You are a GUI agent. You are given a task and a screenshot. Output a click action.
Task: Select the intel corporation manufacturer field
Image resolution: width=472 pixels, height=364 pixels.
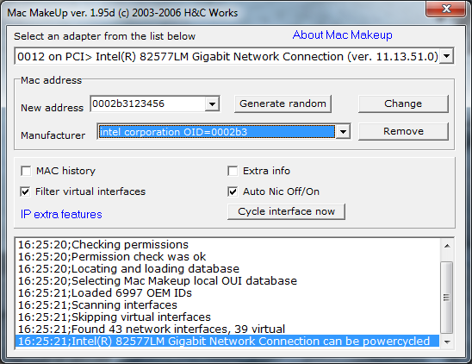click(x=217, y=132)
